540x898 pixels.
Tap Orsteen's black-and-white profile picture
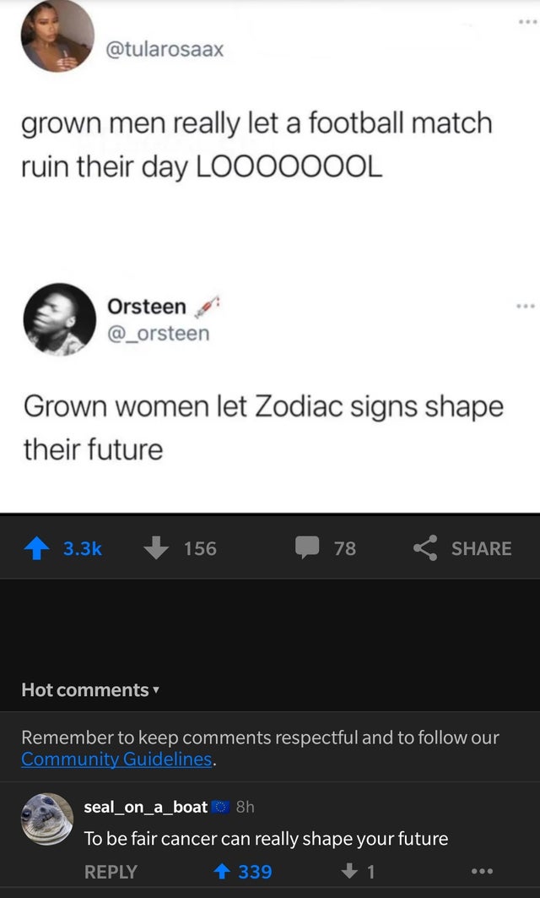[58, 318]
